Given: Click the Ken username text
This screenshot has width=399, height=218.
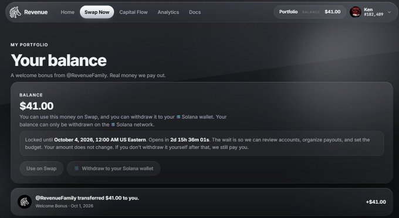Looking at the screenshot, I should [368, 9].
